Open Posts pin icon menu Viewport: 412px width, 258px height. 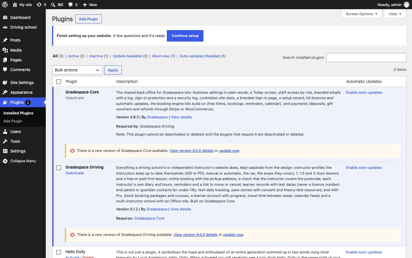[5, 40]
